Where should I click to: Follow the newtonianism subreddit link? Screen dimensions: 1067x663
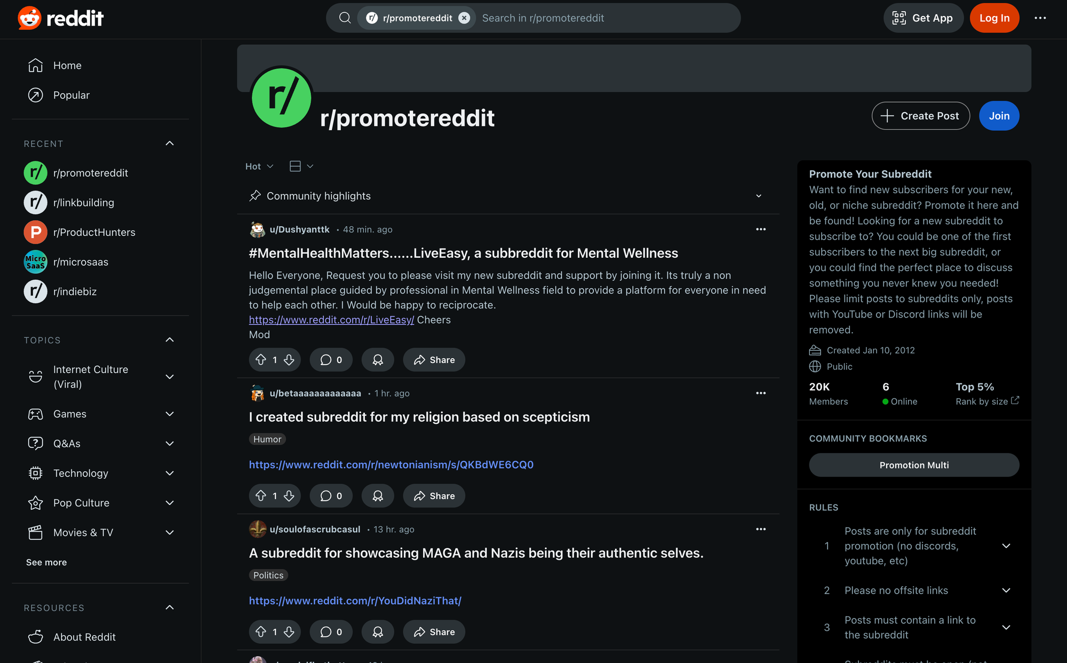(x=391, y=465)
